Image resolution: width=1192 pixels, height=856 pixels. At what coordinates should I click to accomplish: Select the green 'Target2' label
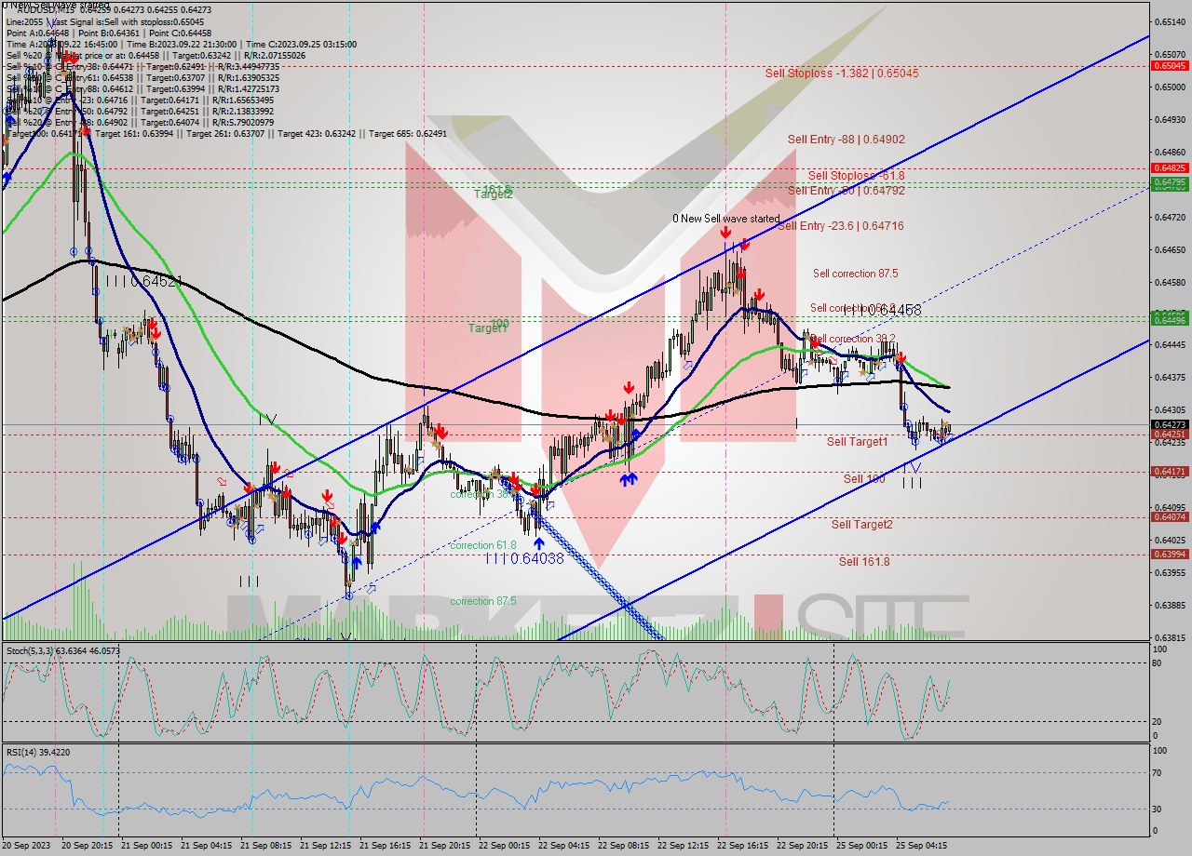[x=494, y=194]
